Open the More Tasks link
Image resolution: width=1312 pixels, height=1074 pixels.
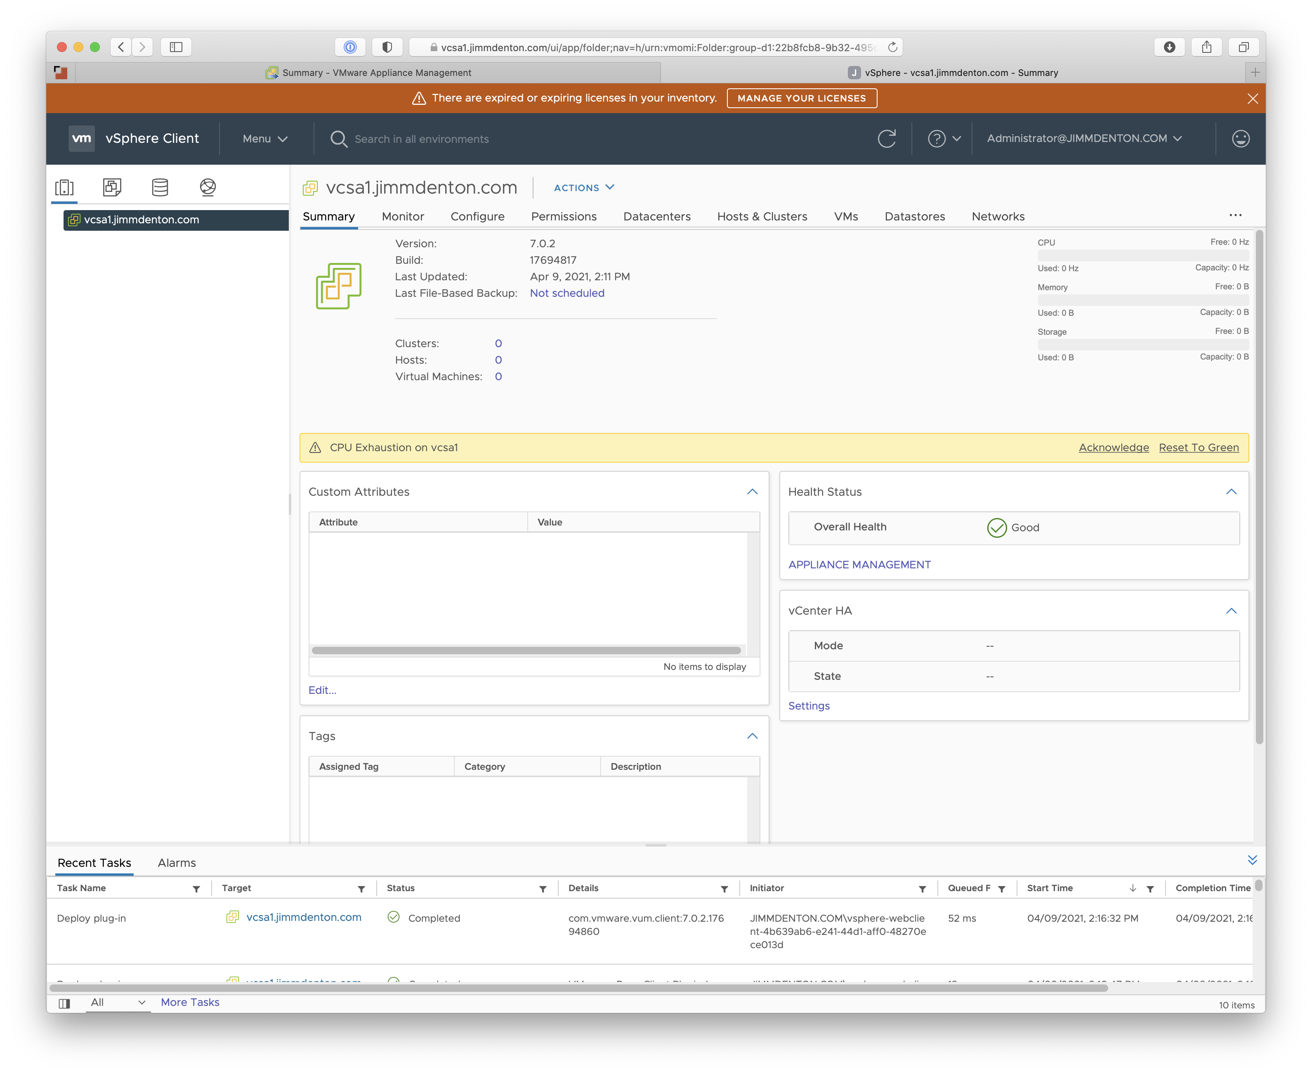(x=190, y=1002)
